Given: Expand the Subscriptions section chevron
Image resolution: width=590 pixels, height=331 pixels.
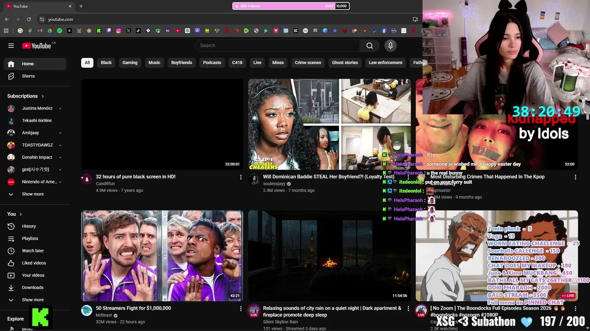Looking at the screenshot, I should point(43,96).
